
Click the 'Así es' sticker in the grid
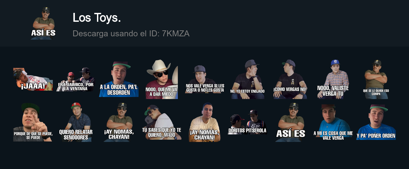click(x=290, y=122)
